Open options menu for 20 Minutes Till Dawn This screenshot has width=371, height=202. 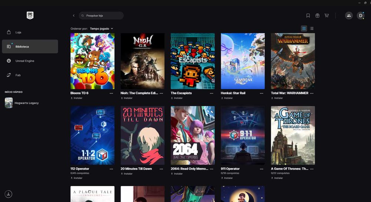click(x=161, y=169)
